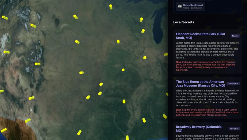The image size is (247, 140).
Task: Select lower yellow marker just west of Lake Michigan
Action: pos(143,31)
